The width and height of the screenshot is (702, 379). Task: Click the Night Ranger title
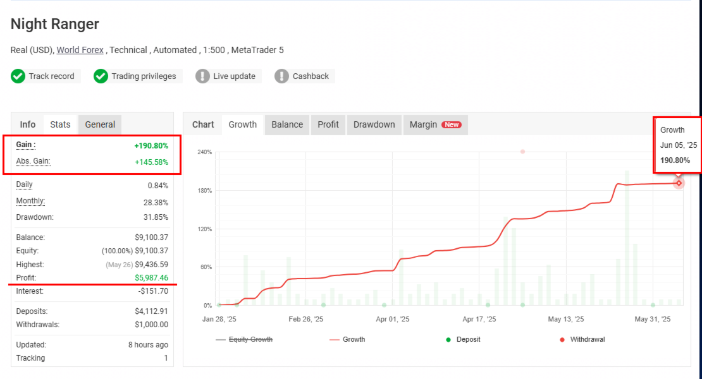pyautogui.click(x=54, y=24)
